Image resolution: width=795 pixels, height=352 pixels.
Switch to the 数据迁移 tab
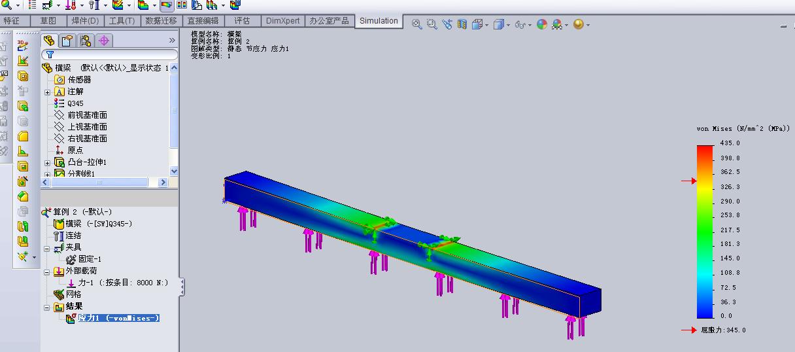(x=161, y=21)
